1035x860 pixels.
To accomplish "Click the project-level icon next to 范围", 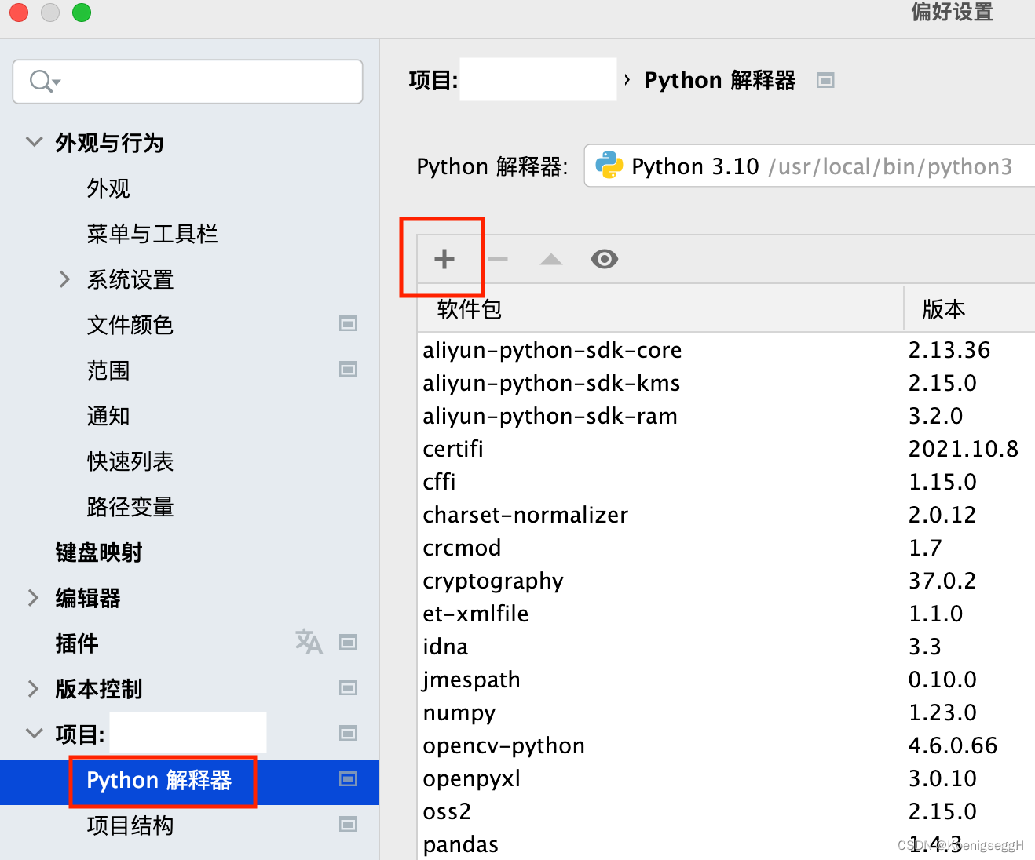I will 348,369.
